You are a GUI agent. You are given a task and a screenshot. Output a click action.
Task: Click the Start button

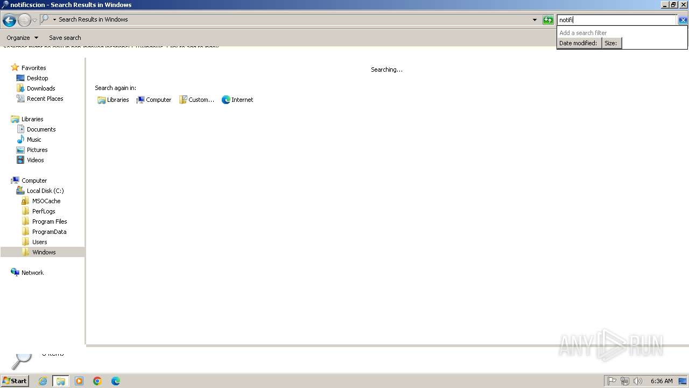[x=15, y=380]
